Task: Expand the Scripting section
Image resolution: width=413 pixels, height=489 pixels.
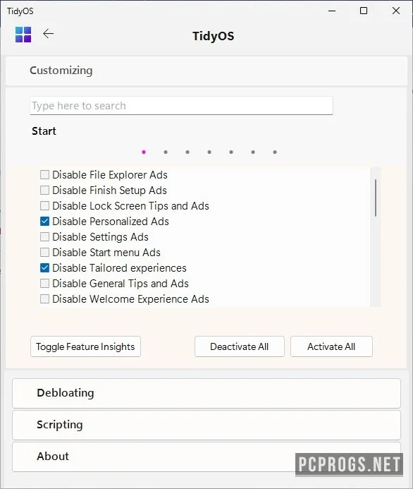Action: click(x=207, y=425)
